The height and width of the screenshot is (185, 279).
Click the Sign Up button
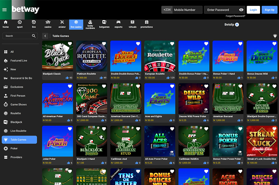(x=270, y=10)
